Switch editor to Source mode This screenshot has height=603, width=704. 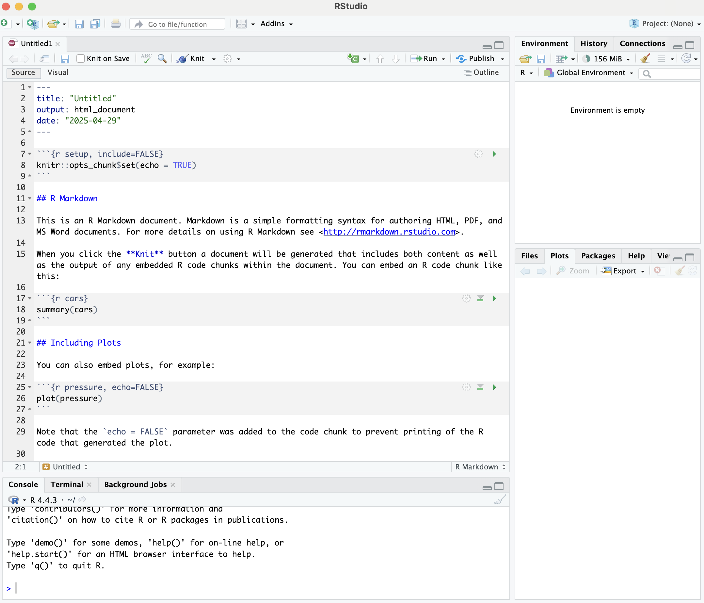24,73
